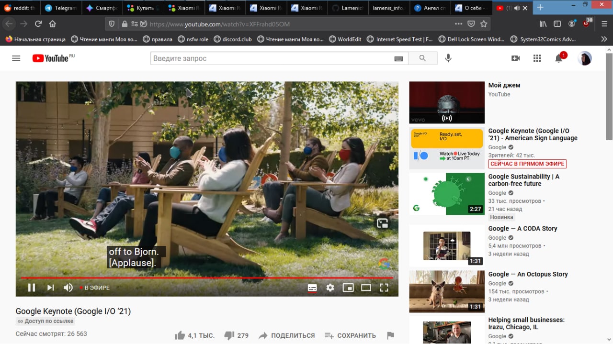Open Google — An Octopus Story thumbnail
Screen dimensions: 613x344
[447, 291]
